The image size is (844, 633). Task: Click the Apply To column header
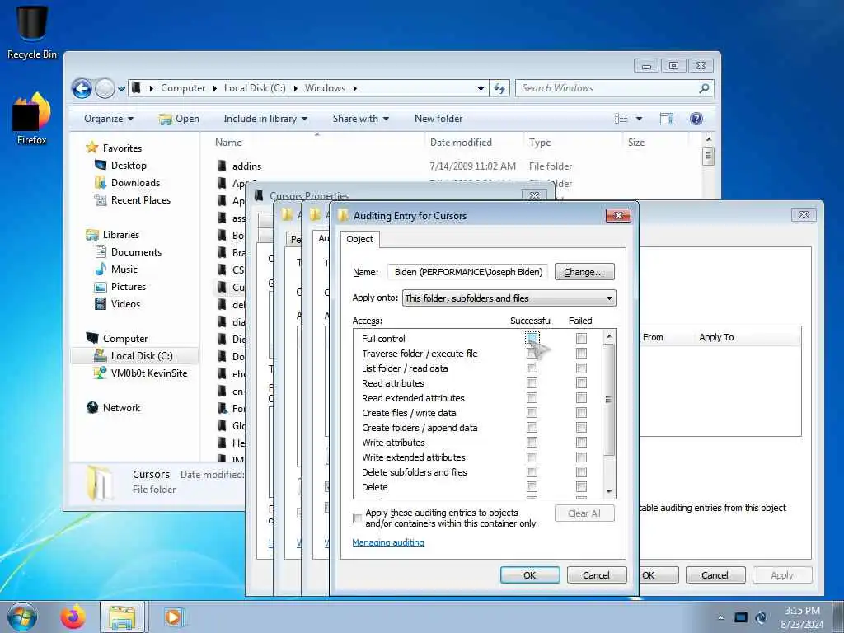point(716,337)
